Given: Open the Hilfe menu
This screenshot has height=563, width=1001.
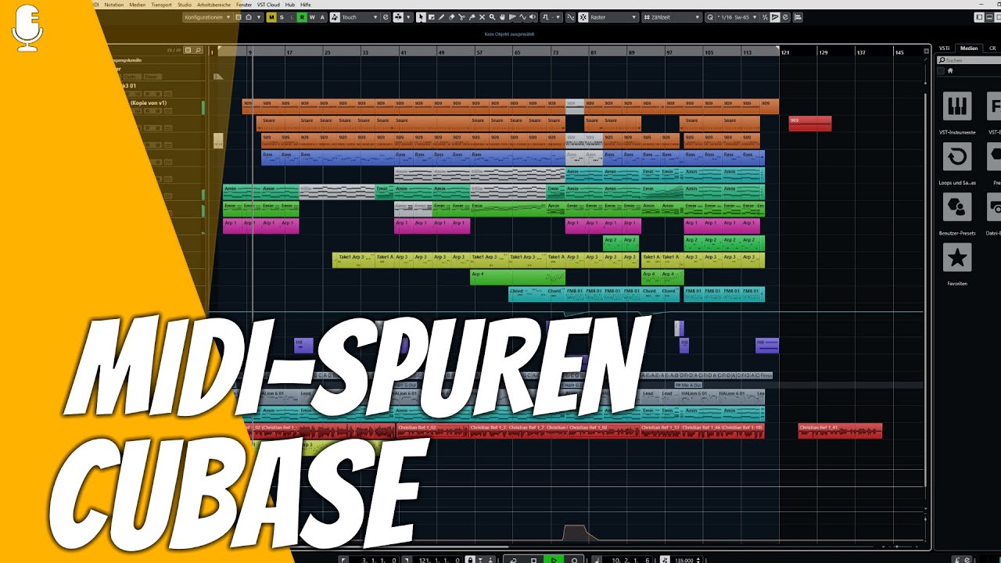Looking at the screenshot, I should coord(306,4).
